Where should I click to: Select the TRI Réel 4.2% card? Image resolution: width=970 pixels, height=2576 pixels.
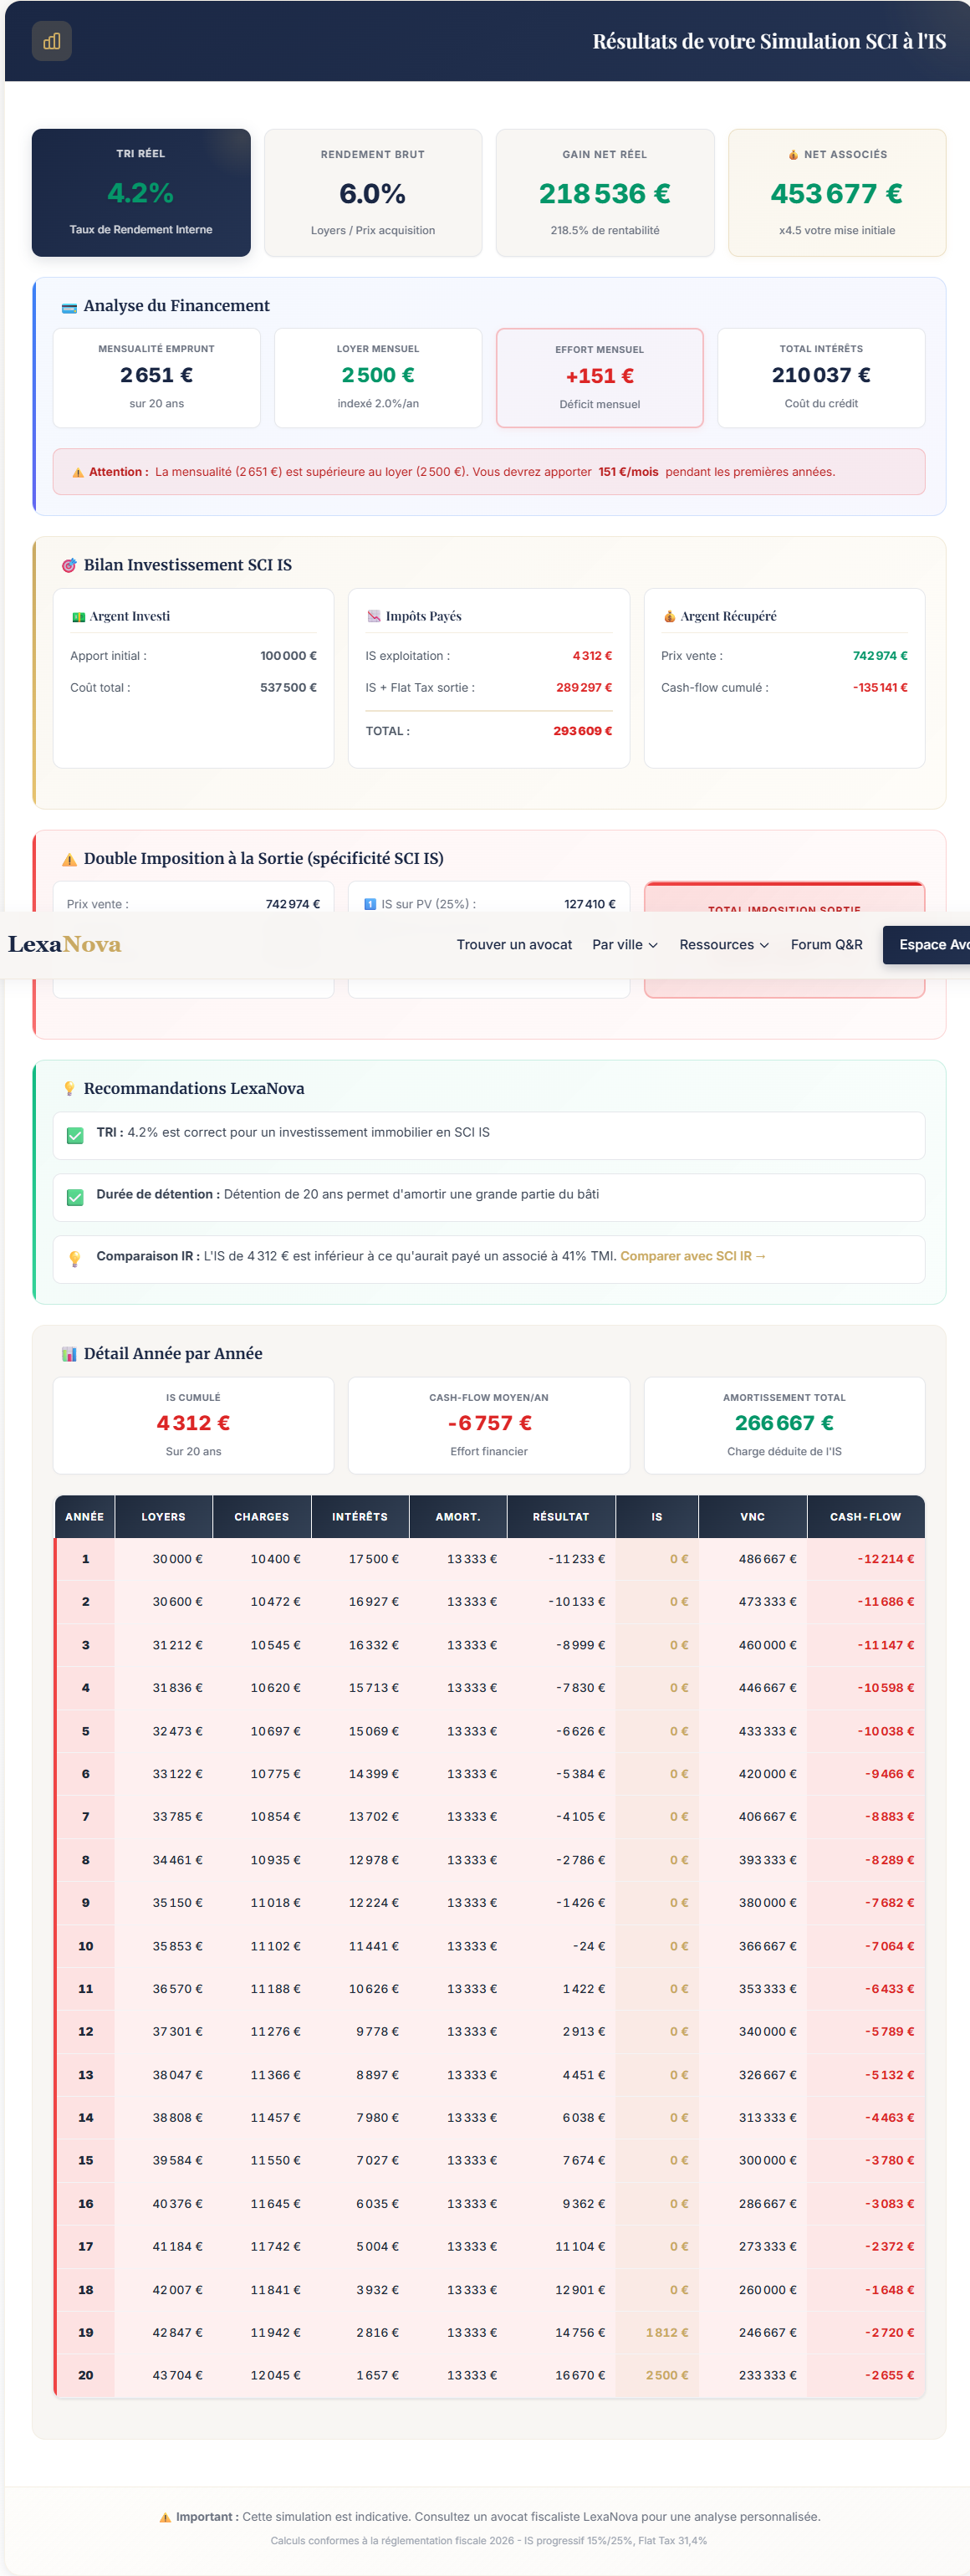141,193
